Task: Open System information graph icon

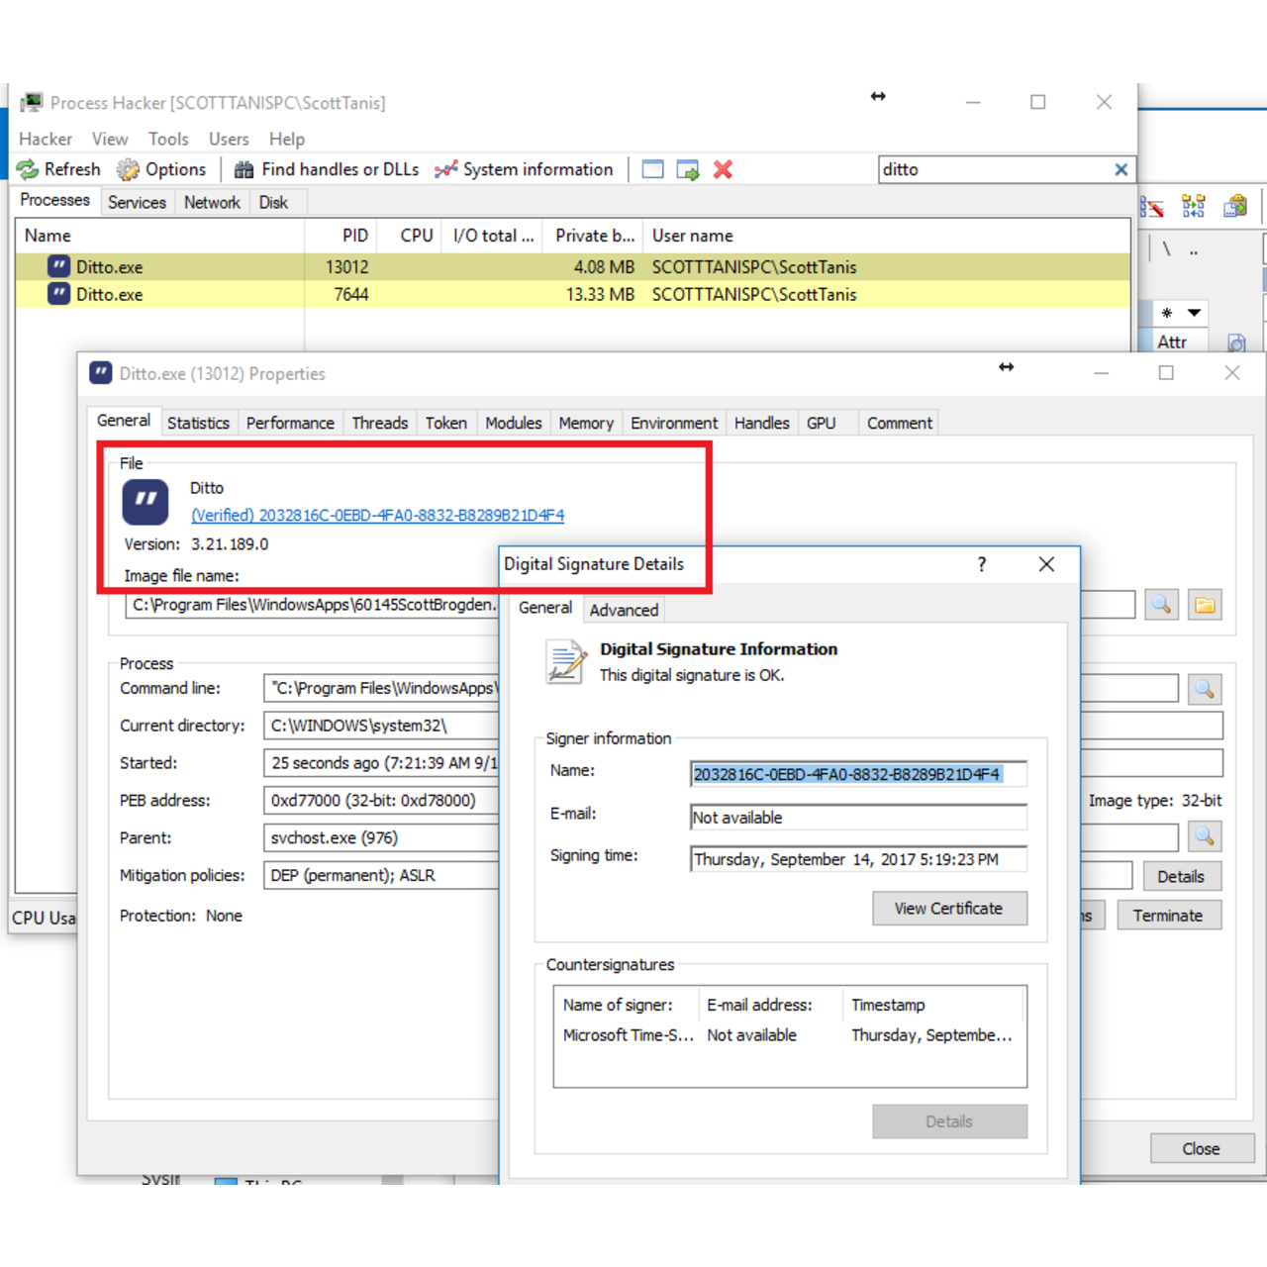Action: 446,170
